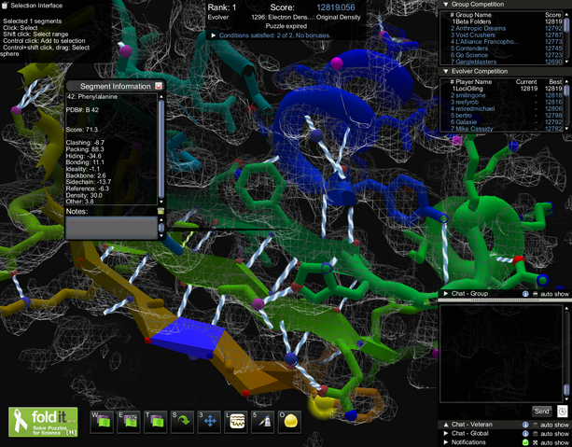Screen dimensions: 572x447
Task: Close the Segment Information panel
Action: (159, 86)
